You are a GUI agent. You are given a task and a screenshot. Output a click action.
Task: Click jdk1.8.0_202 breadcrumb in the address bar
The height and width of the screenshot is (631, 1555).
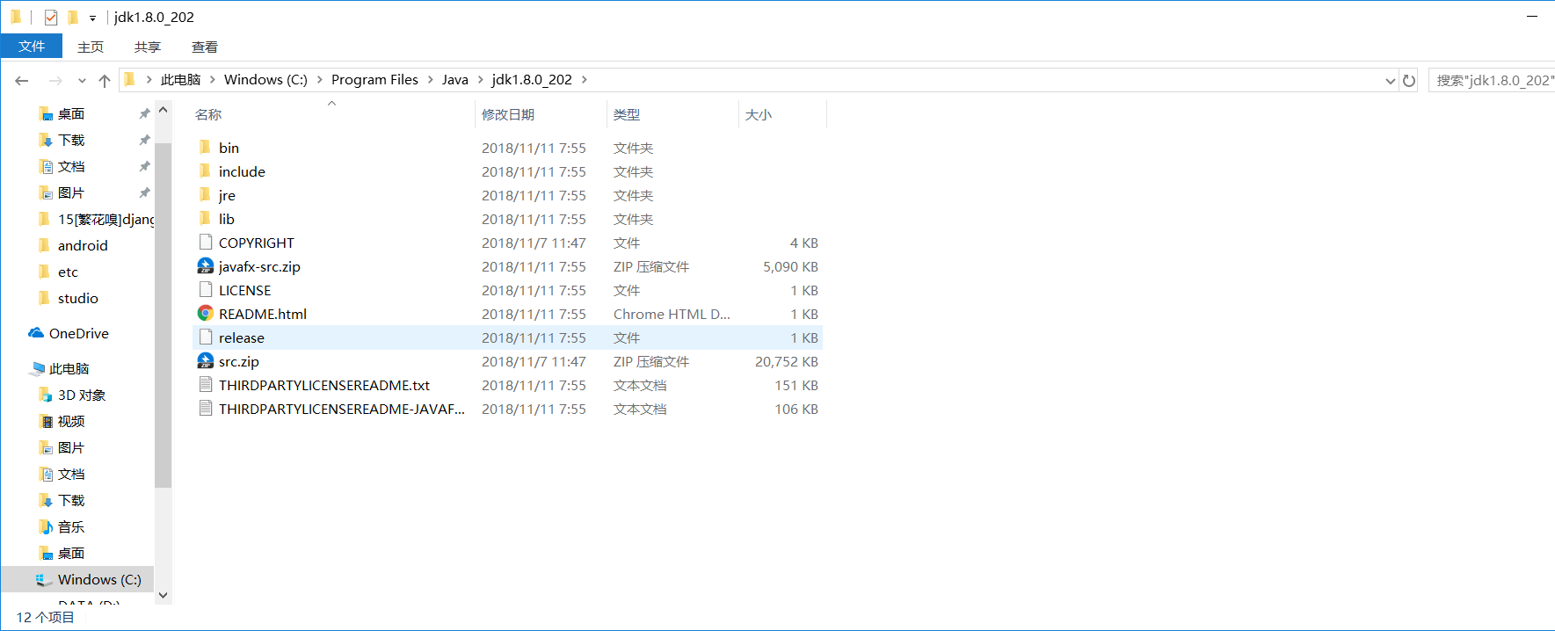pyautogui.click(x=532, y=79)
